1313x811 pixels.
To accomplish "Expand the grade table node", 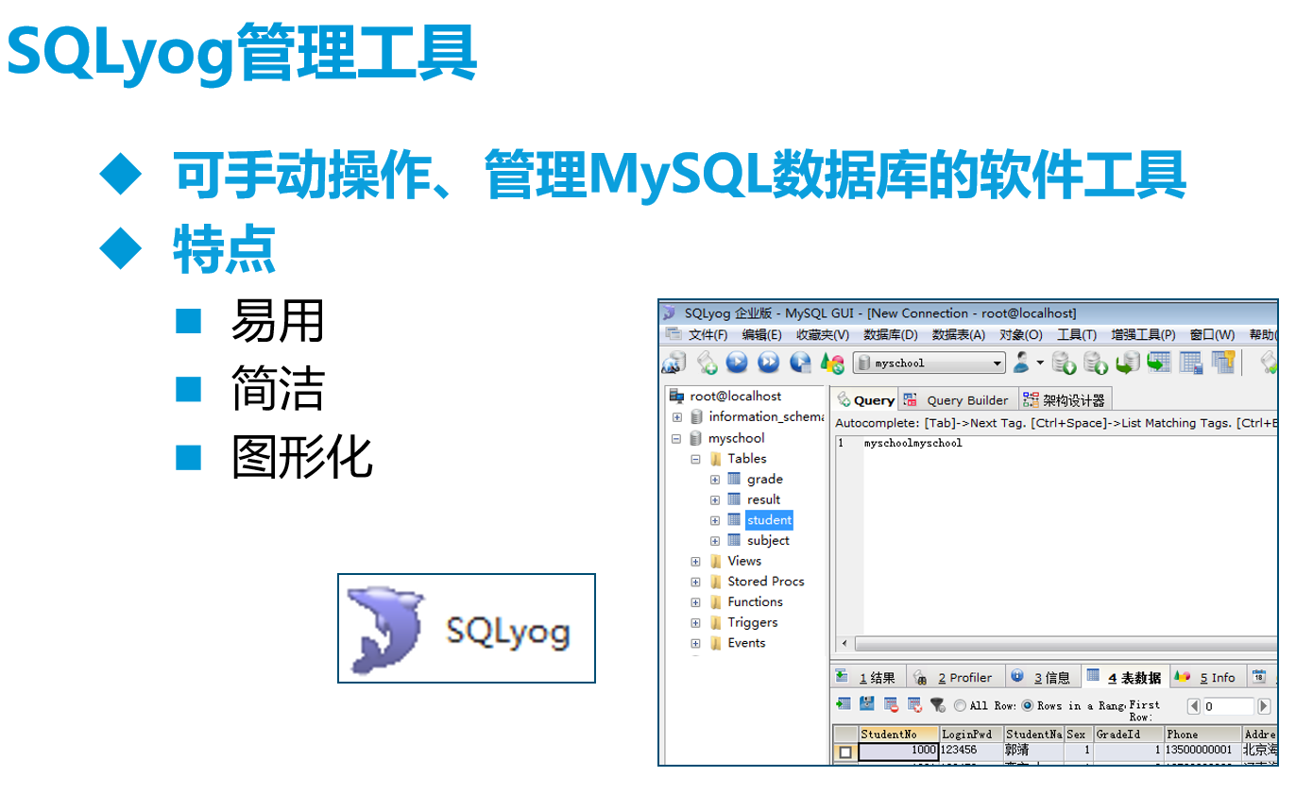I will click(x=715, y=480).
